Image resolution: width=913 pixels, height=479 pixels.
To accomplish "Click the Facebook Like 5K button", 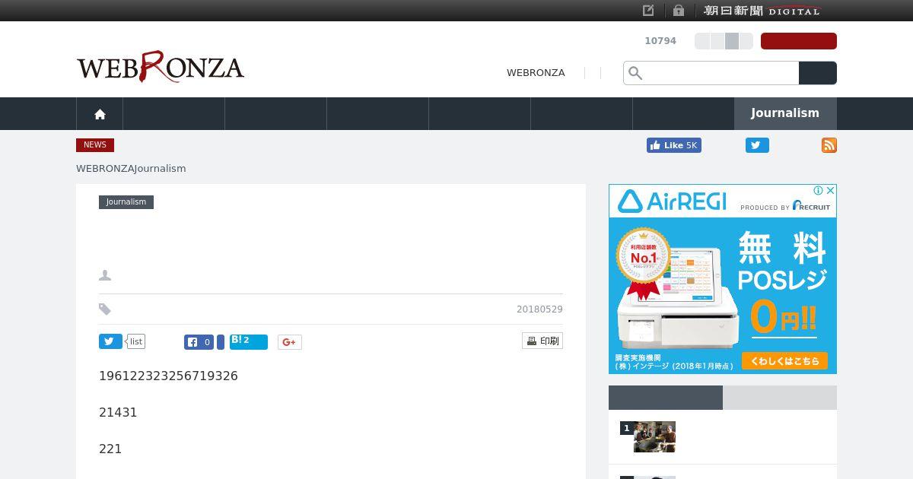I will tap(674, 145).
